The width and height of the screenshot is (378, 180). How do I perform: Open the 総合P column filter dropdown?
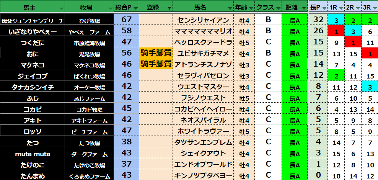(x=135, y=8)
